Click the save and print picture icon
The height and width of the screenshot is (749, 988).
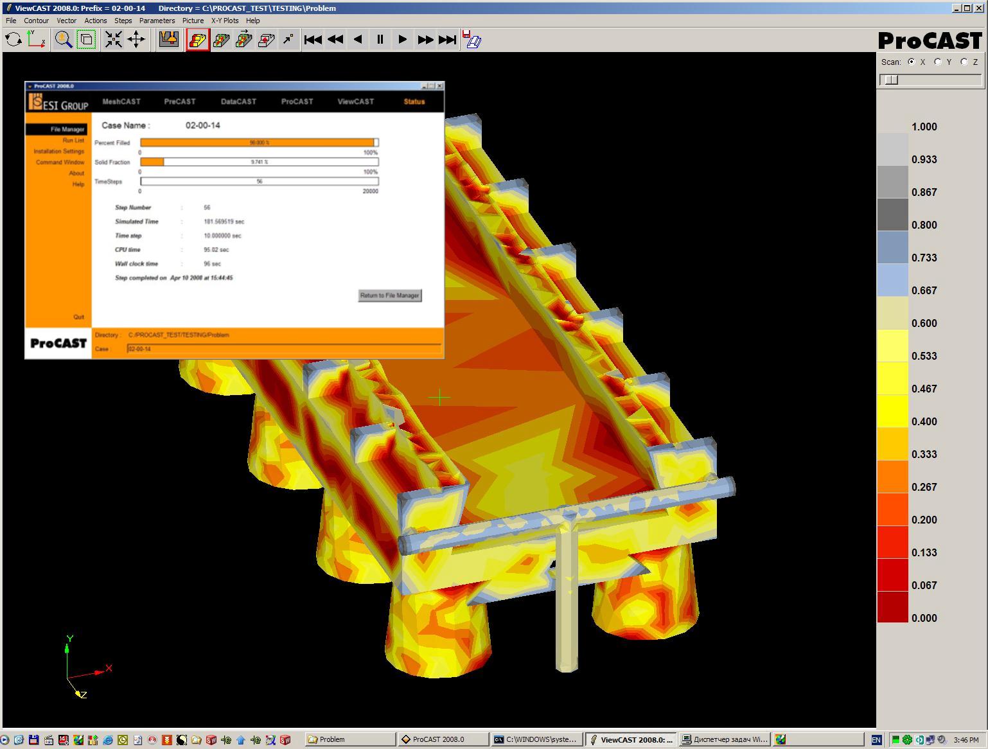point(472,40)
